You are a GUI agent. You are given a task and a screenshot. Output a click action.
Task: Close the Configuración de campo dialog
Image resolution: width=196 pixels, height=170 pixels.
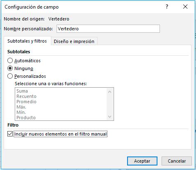[185, 7]
